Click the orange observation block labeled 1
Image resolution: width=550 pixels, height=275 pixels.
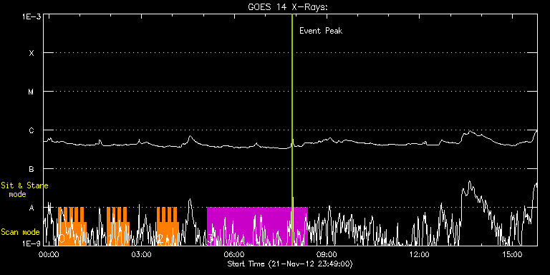118,226
